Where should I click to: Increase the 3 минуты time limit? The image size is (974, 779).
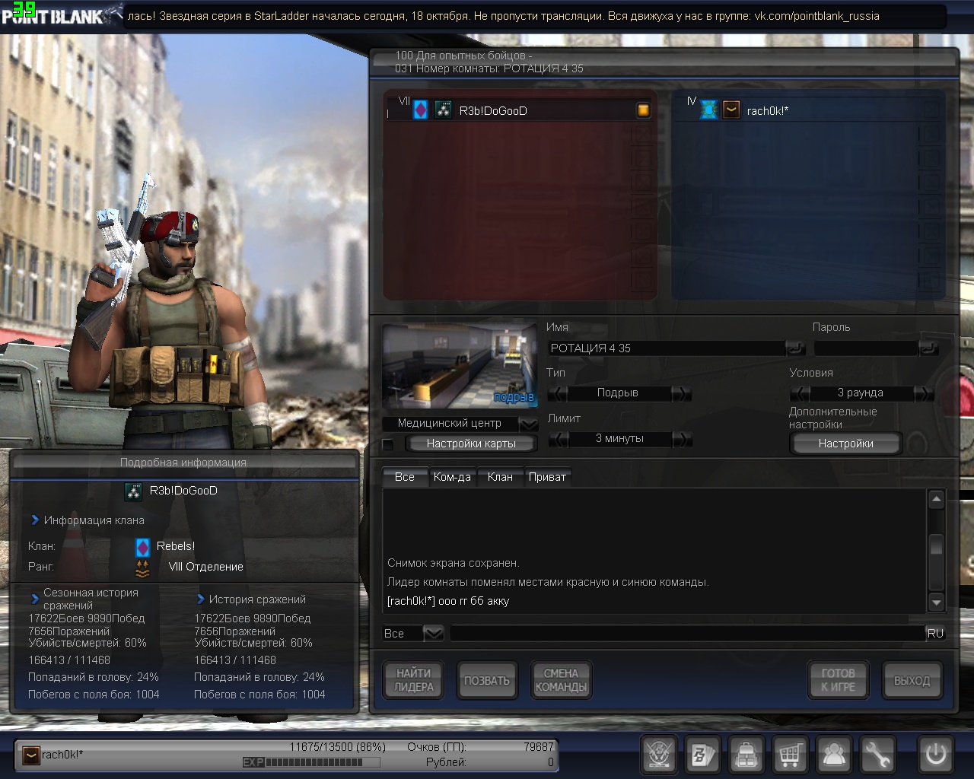click(682, 439)
